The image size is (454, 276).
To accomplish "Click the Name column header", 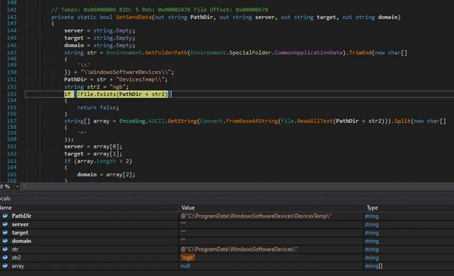I will [6, 208].
